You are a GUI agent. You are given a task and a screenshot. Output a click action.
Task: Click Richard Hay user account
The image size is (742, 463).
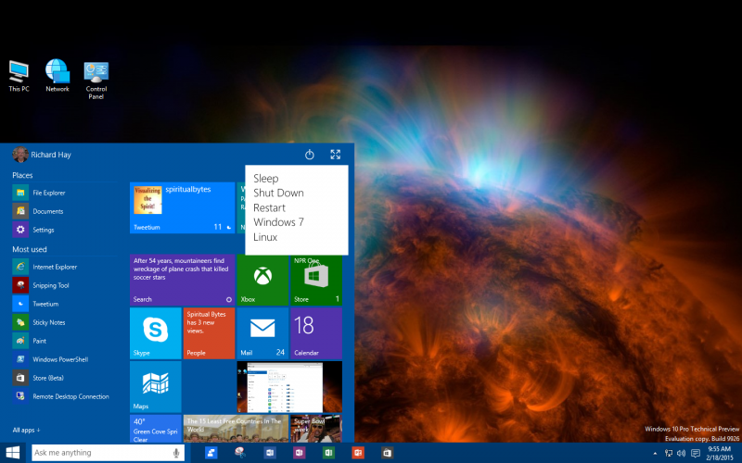(x=42, y=155)
